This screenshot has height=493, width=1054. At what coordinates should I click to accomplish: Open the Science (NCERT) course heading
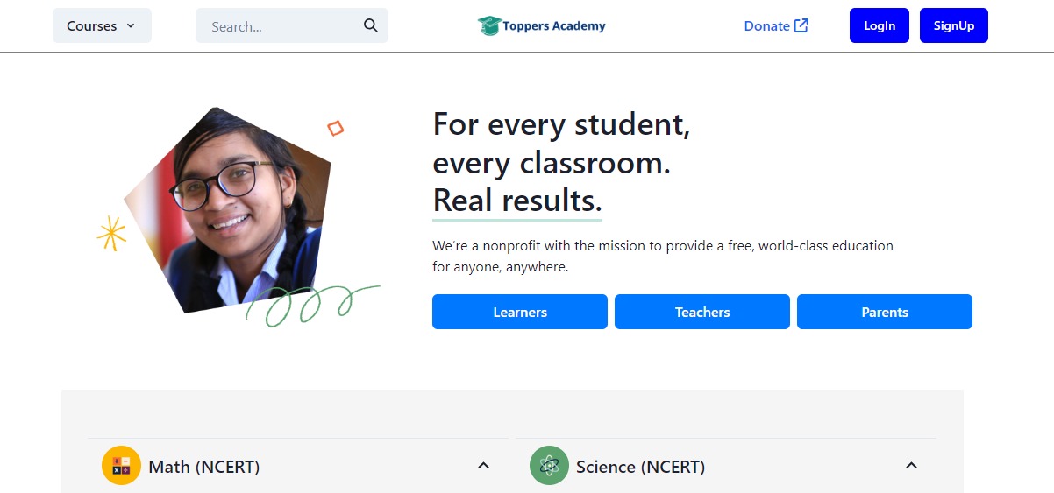tap(640, 467)
